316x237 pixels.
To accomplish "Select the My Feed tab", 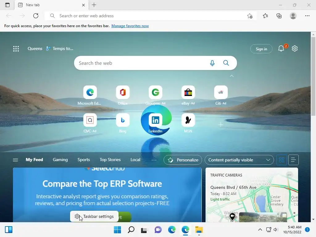I will click(x=34, y=160).
